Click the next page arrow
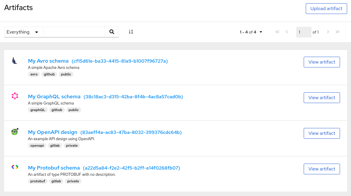 pos(328,32)
